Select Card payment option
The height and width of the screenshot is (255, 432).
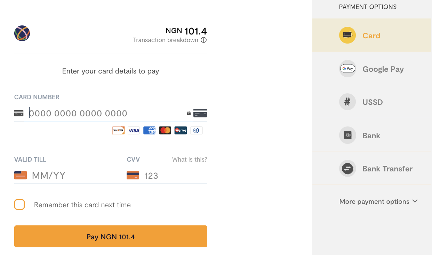click(371, 36)
